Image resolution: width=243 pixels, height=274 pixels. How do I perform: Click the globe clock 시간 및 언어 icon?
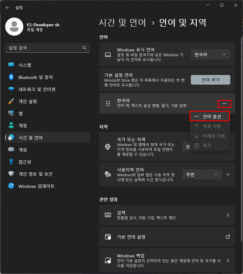pyautogui.click(x=11, y=137)
